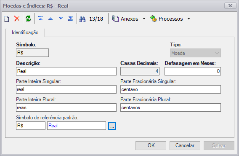
Task: Follow the Real hyperlink in reference field
Action: (53, 126)
